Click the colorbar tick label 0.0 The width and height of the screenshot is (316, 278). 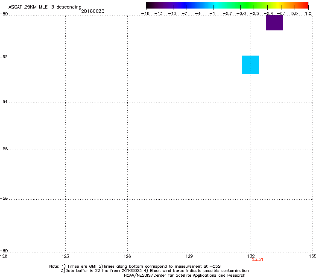pos(295,14)
